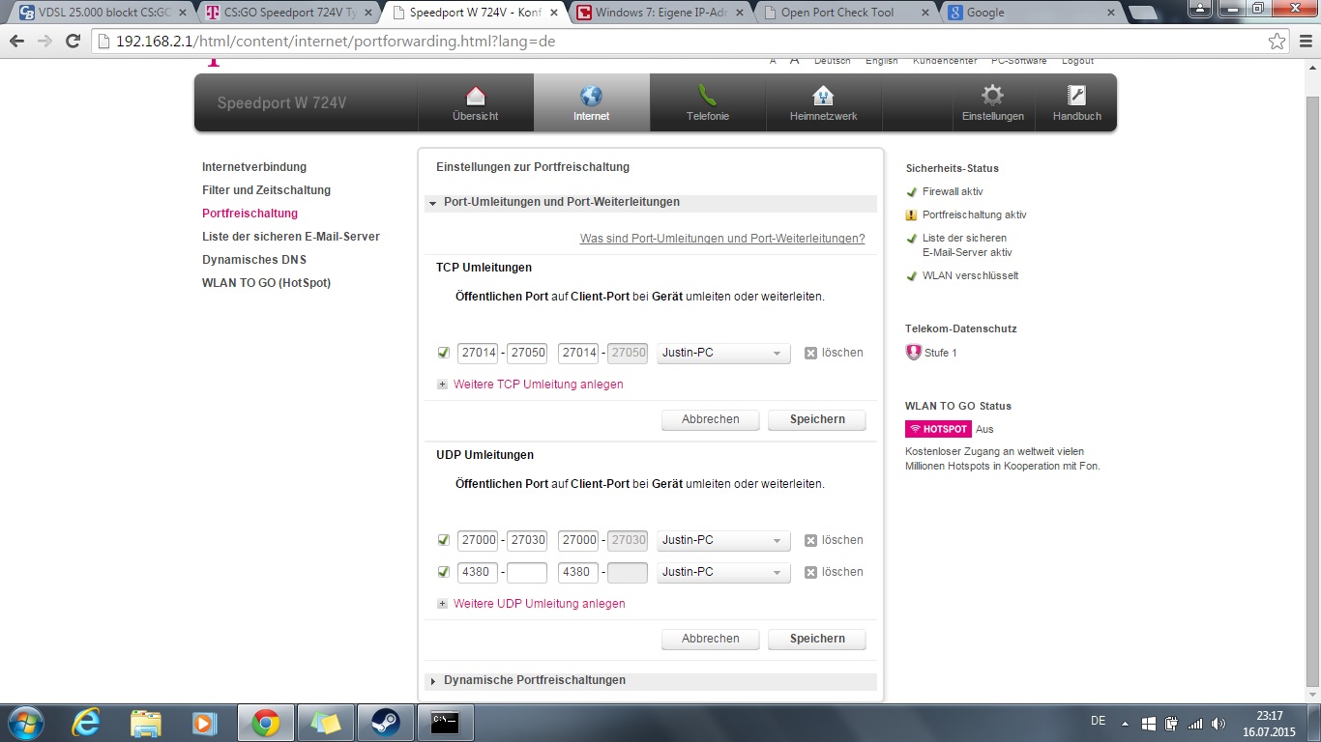1321x742 pixels.
Task: Click the network signal tray icon
Action: [1195, 723]
